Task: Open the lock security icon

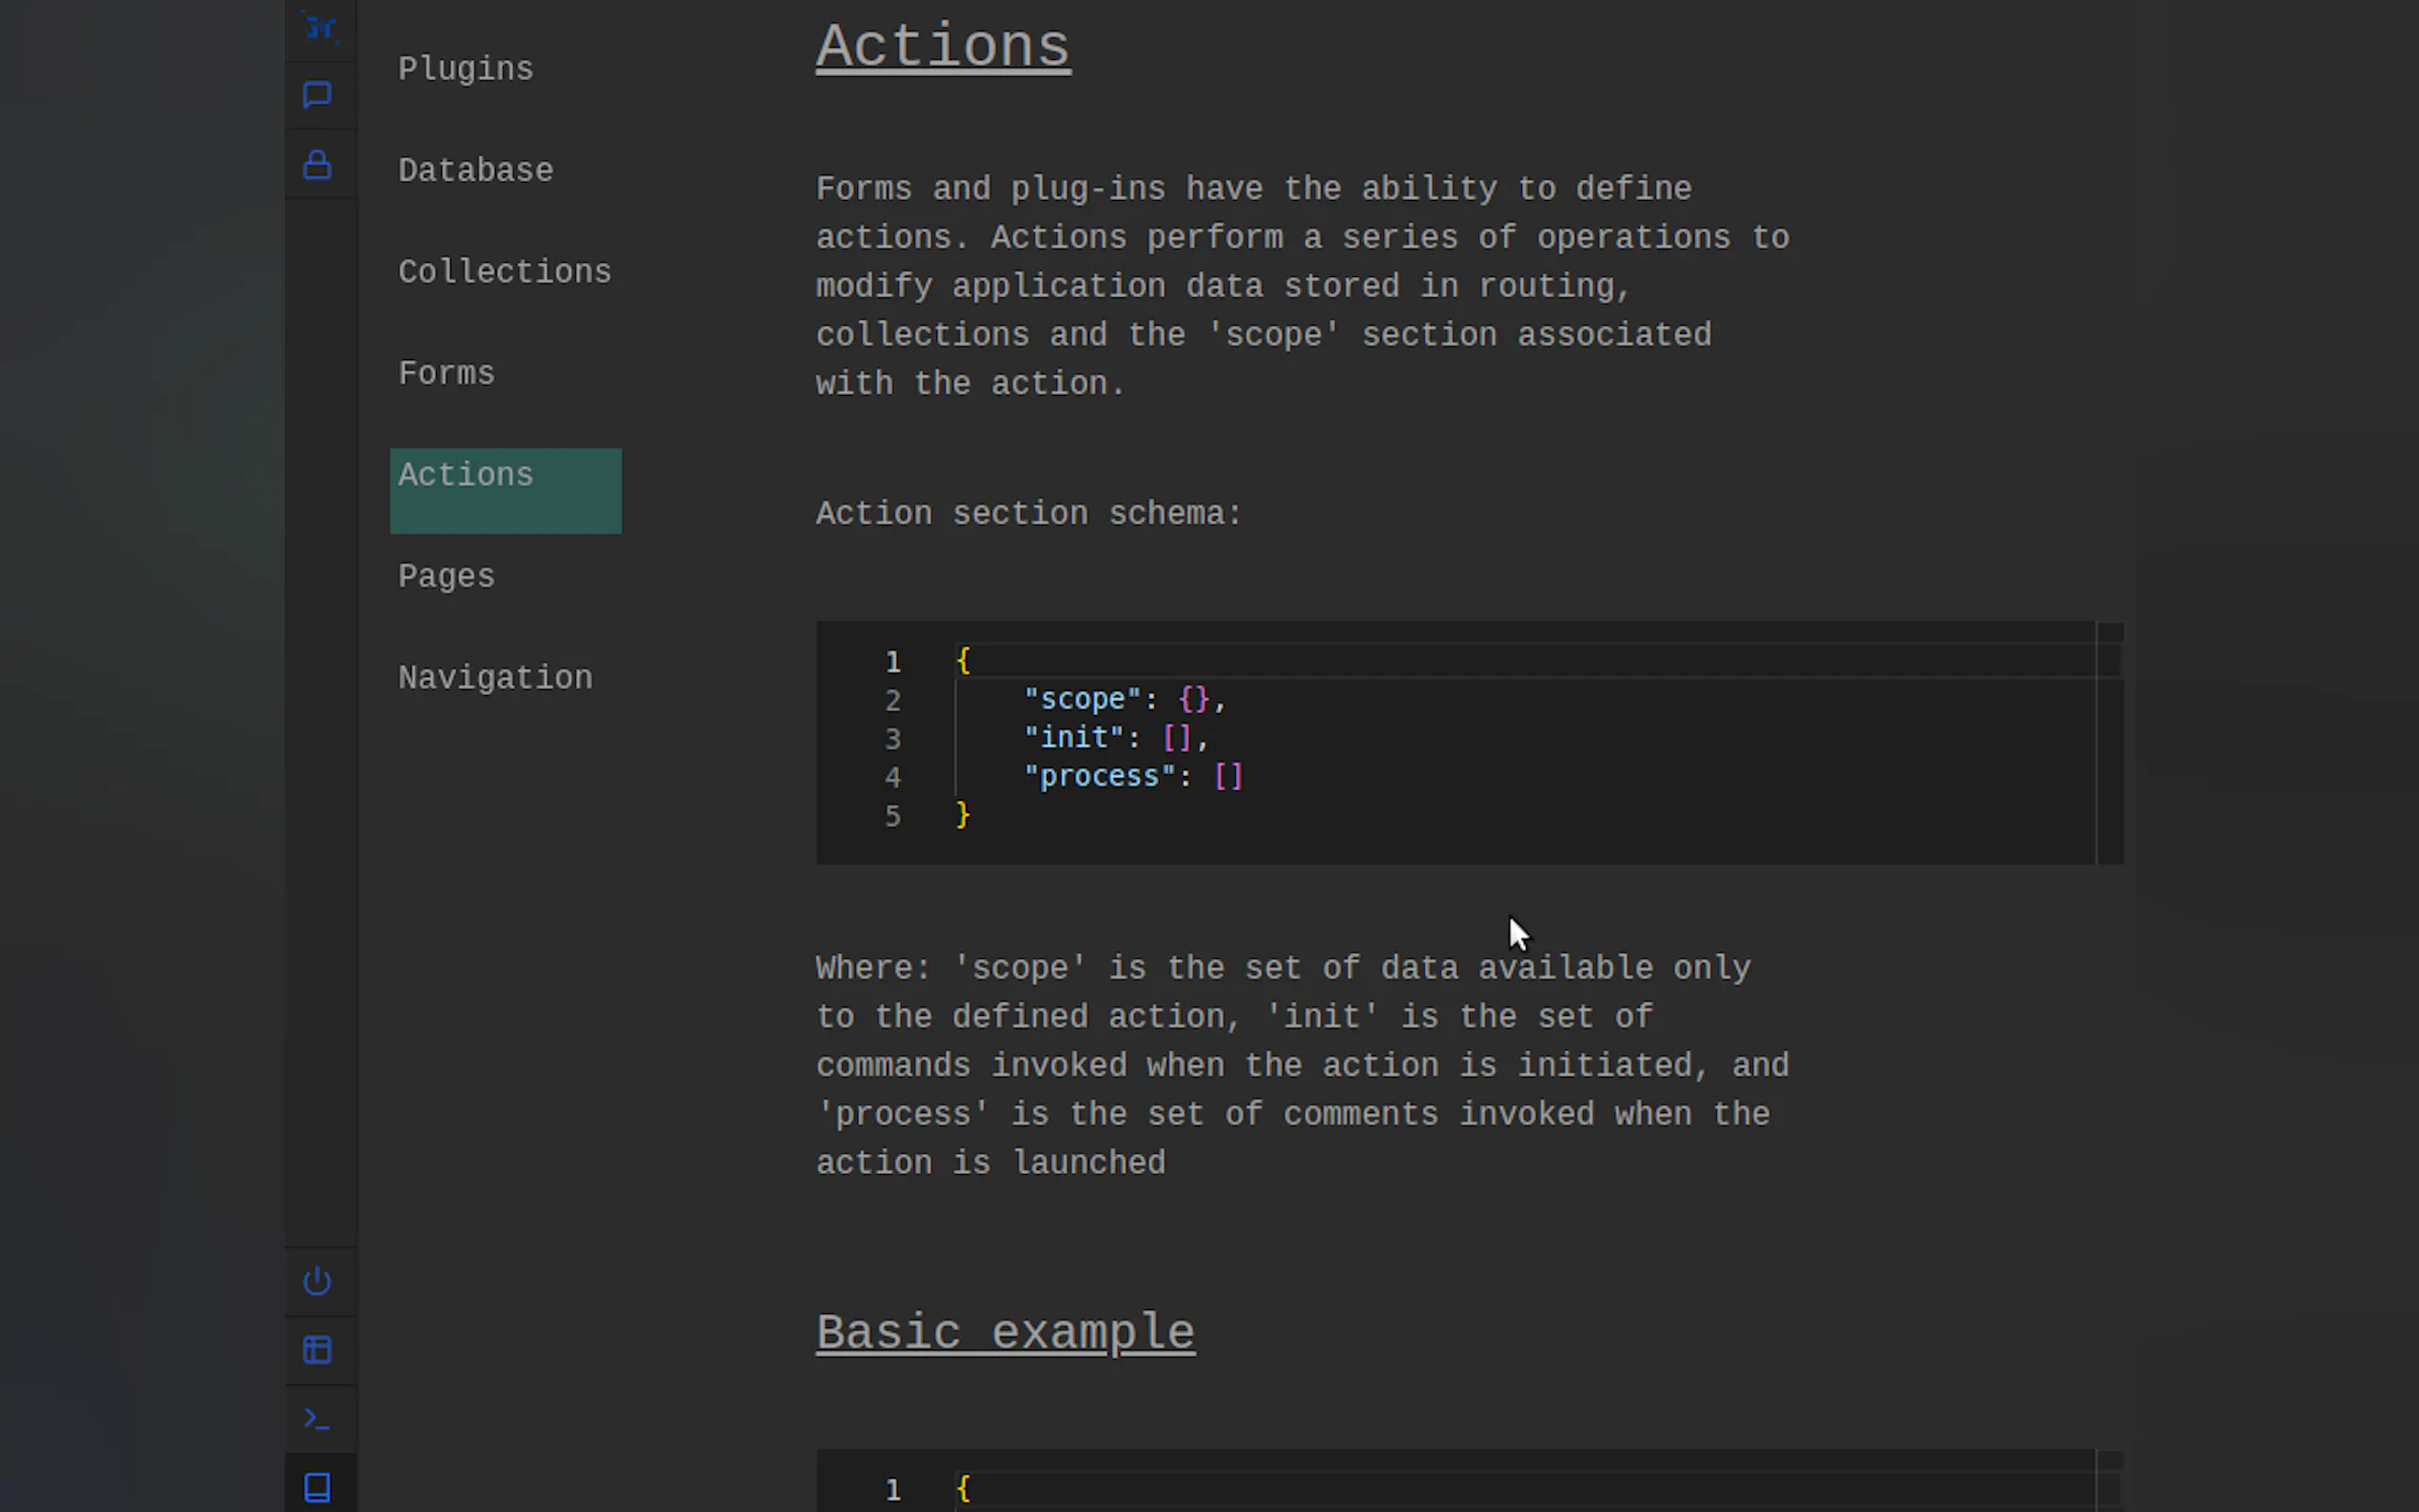Action: click(317, 165)
